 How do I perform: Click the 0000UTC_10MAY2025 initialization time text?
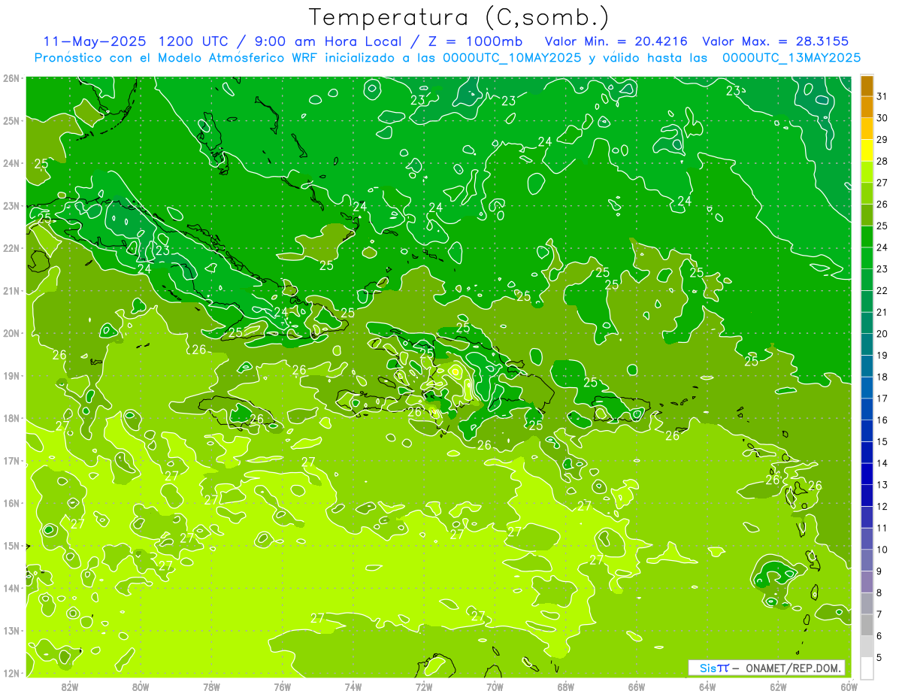[512, 58]
